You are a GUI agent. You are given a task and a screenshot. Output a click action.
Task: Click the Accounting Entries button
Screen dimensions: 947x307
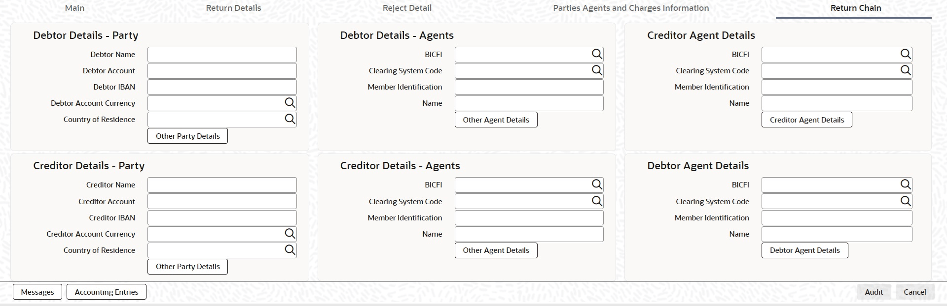click(x=107, y=292)
